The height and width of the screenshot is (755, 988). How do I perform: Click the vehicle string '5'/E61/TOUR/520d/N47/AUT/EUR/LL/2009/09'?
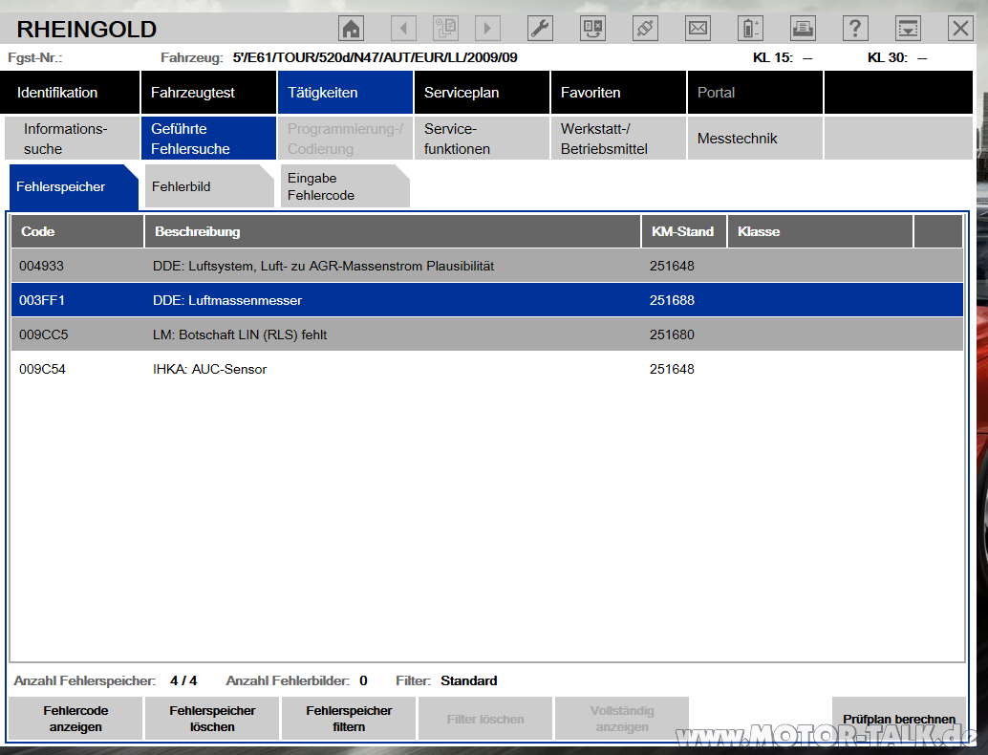point(375,58)
